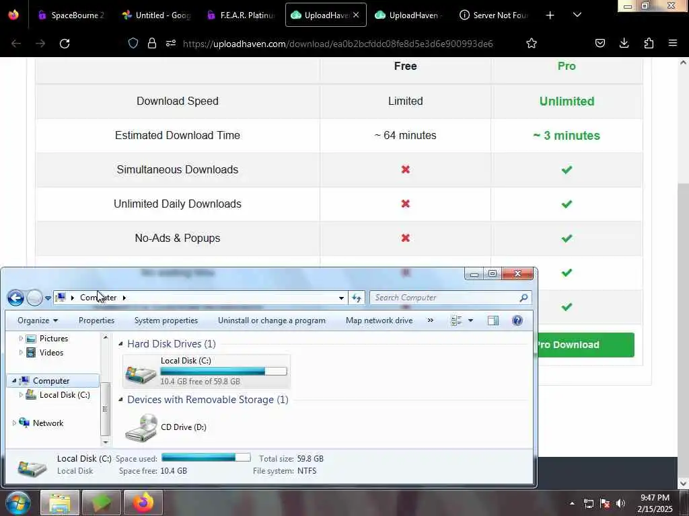
Task: Open the list all tabs chevron
Action: (577, 15)
